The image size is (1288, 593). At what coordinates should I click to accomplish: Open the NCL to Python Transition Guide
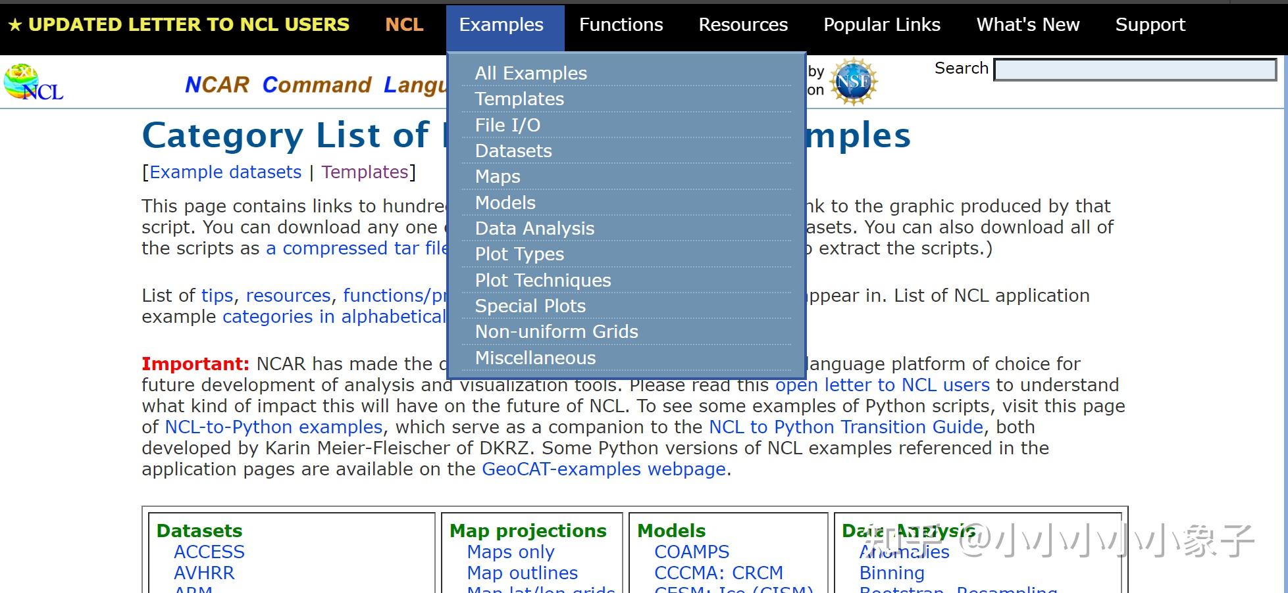coord(846,427)
